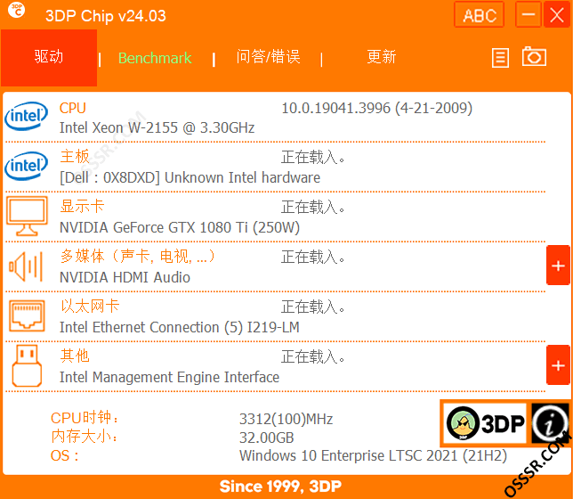The height and width of the screenshot is (499, 573).
Task: Open Intel Xeon W-2155 @ 3.30GHz driver link
Action: point(157,127)
